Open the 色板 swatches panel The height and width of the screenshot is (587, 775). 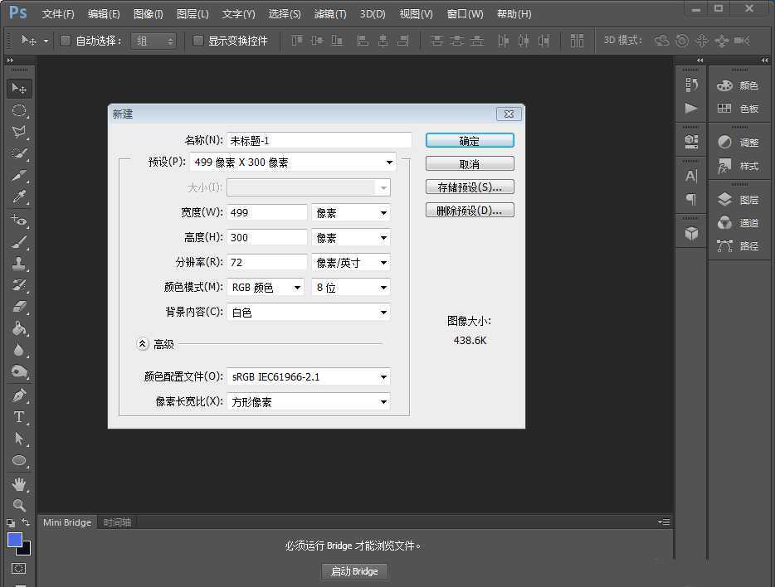point(745,109)
